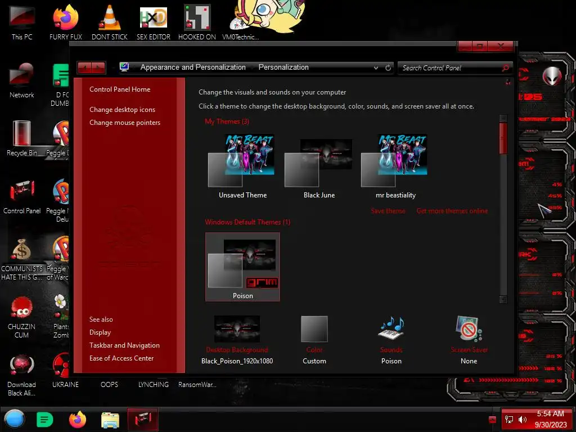Open Control Panel Home
This screenshot has height=432, width=576.
point(120,89)
